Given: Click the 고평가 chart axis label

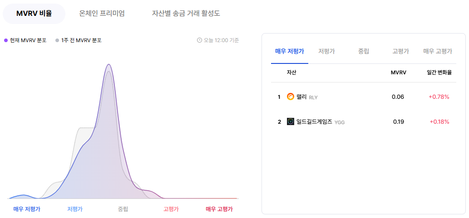Looking at the screenshot, I should (171, 209).
